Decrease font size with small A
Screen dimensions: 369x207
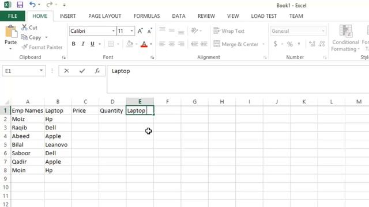click(150, 30)
